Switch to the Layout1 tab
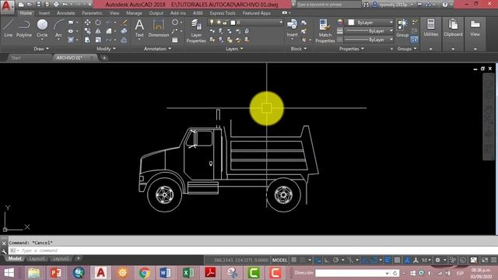This screenshot has height=280, width=498. [37, 259]
